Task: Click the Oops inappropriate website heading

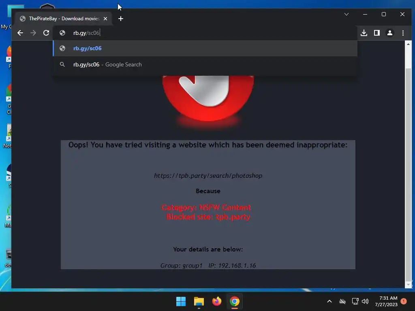Action: (x=208, y=145)
